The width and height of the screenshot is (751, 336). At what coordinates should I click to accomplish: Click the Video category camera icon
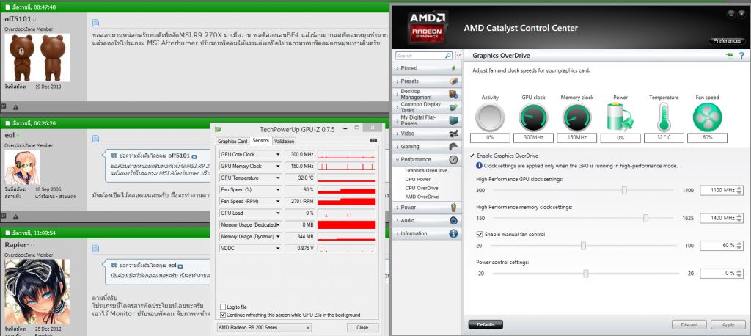point(453,134)
